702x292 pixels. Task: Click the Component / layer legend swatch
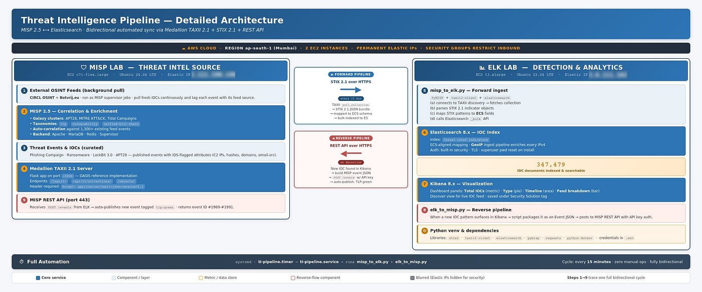pyautogui.click(x=113, y=277)
